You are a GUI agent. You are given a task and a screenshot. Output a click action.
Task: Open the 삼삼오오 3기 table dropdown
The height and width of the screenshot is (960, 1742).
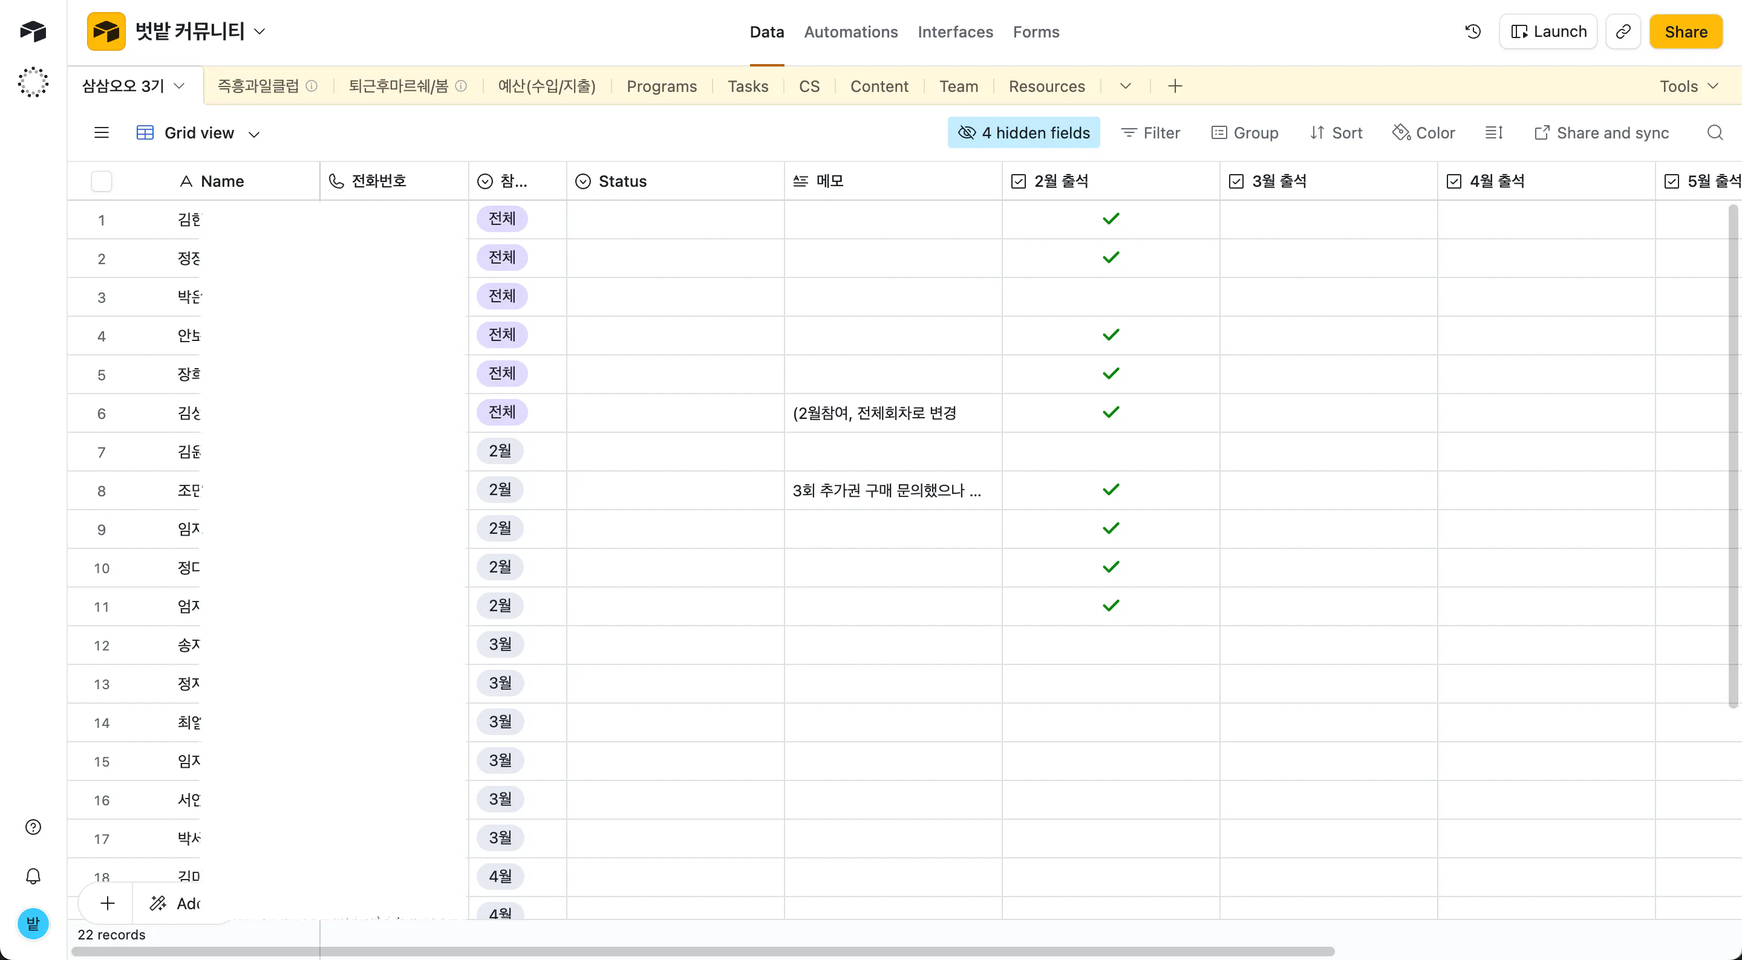pos(179,86)
